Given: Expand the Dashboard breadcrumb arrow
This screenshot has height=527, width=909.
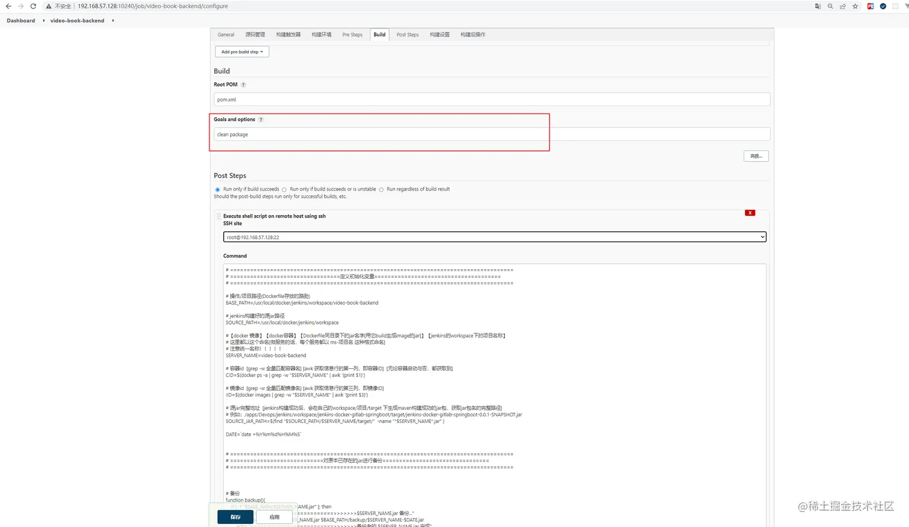Looking at the screenshot, I should pyautogui.click(x=43, y=20).
